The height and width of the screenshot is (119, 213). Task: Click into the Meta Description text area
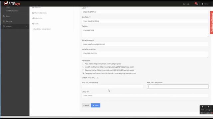click(145, 54)
